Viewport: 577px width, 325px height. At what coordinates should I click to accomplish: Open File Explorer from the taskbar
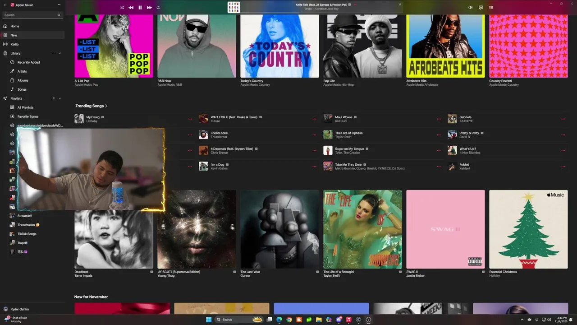click(x=319, y=320)
